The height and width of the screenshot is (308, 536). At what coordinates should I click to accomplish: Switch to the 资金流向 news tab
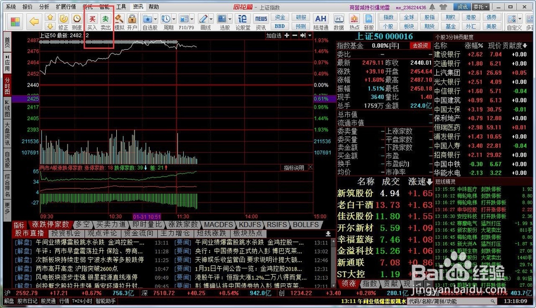[x=138, y=234]
